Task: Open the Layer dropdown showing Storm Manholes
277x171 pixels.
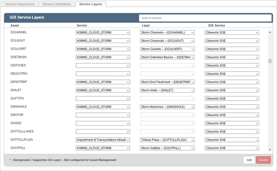Action: [x=167, y=107]
